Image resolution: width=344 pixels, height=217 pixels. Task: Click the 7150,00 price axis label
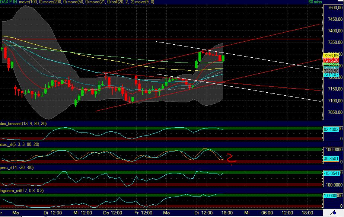point(335,89)
